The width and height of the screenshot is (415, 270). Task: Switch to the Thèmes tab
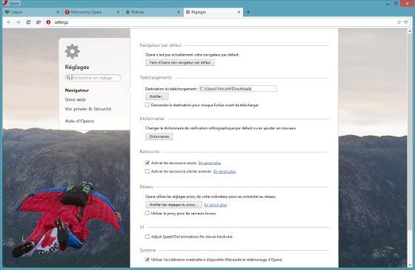[153, 12]
